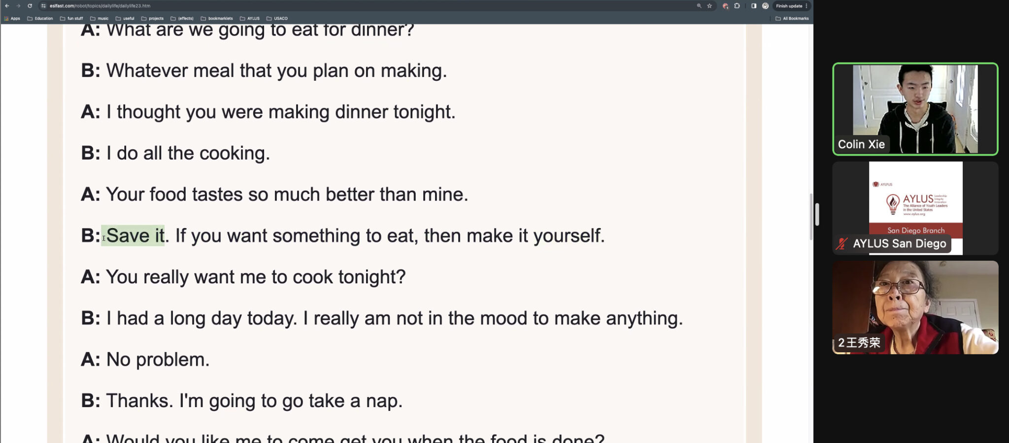Screen dimensions: 1009x443
Task: Click the browser back arrow
Action: pyautogui.click(x=7, y=6)
